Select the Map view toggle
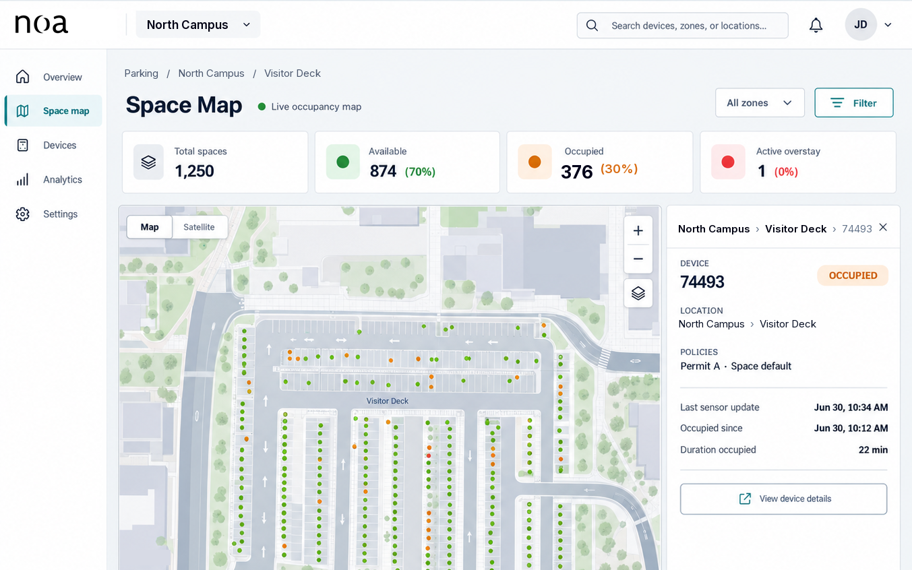This screenshot has width=912, height=570. [150, 227]
